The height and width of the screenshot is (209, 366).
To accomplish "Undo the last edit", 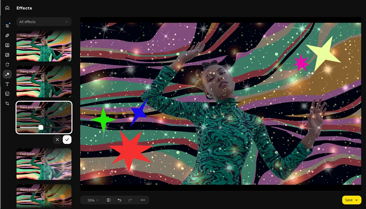I will [119, 200].
